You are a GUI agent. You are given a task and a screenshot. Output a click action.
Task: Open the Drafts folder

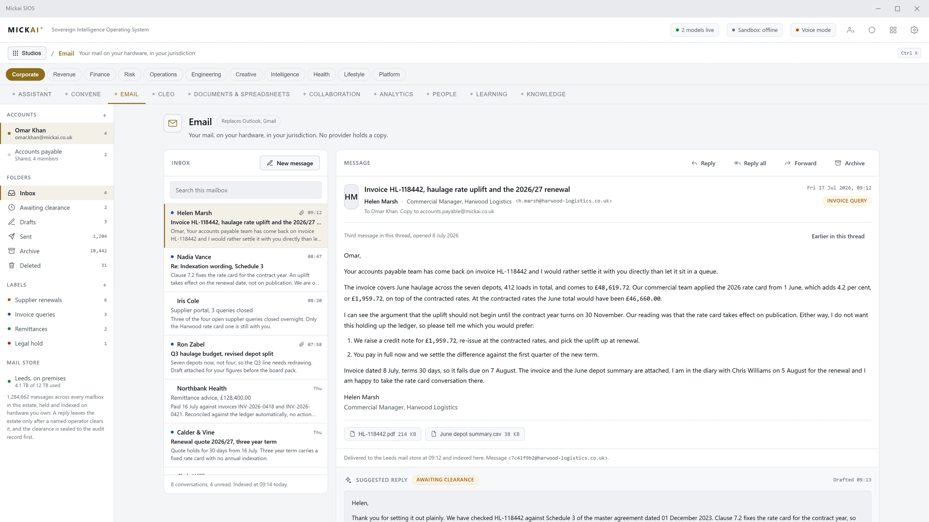pyautogui.click(x=57, y=222)
